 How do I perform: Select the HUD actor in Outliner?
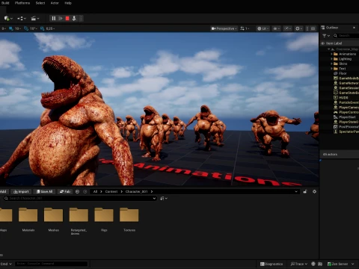coord(343,98)
